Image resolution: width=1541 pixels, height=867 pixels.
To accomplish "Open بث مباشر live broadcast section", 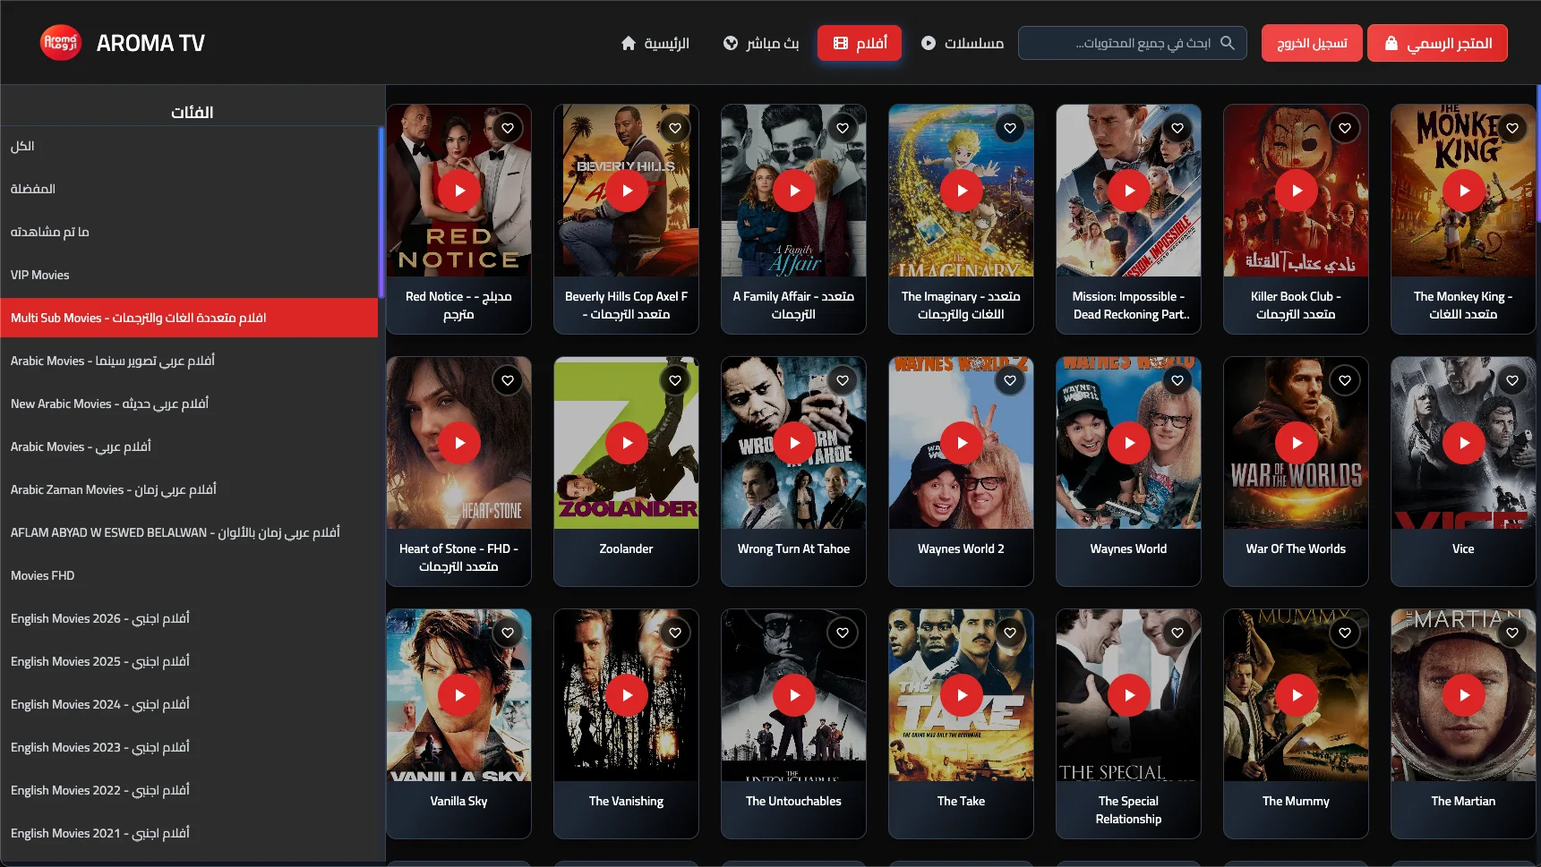I will coord(761,43).
